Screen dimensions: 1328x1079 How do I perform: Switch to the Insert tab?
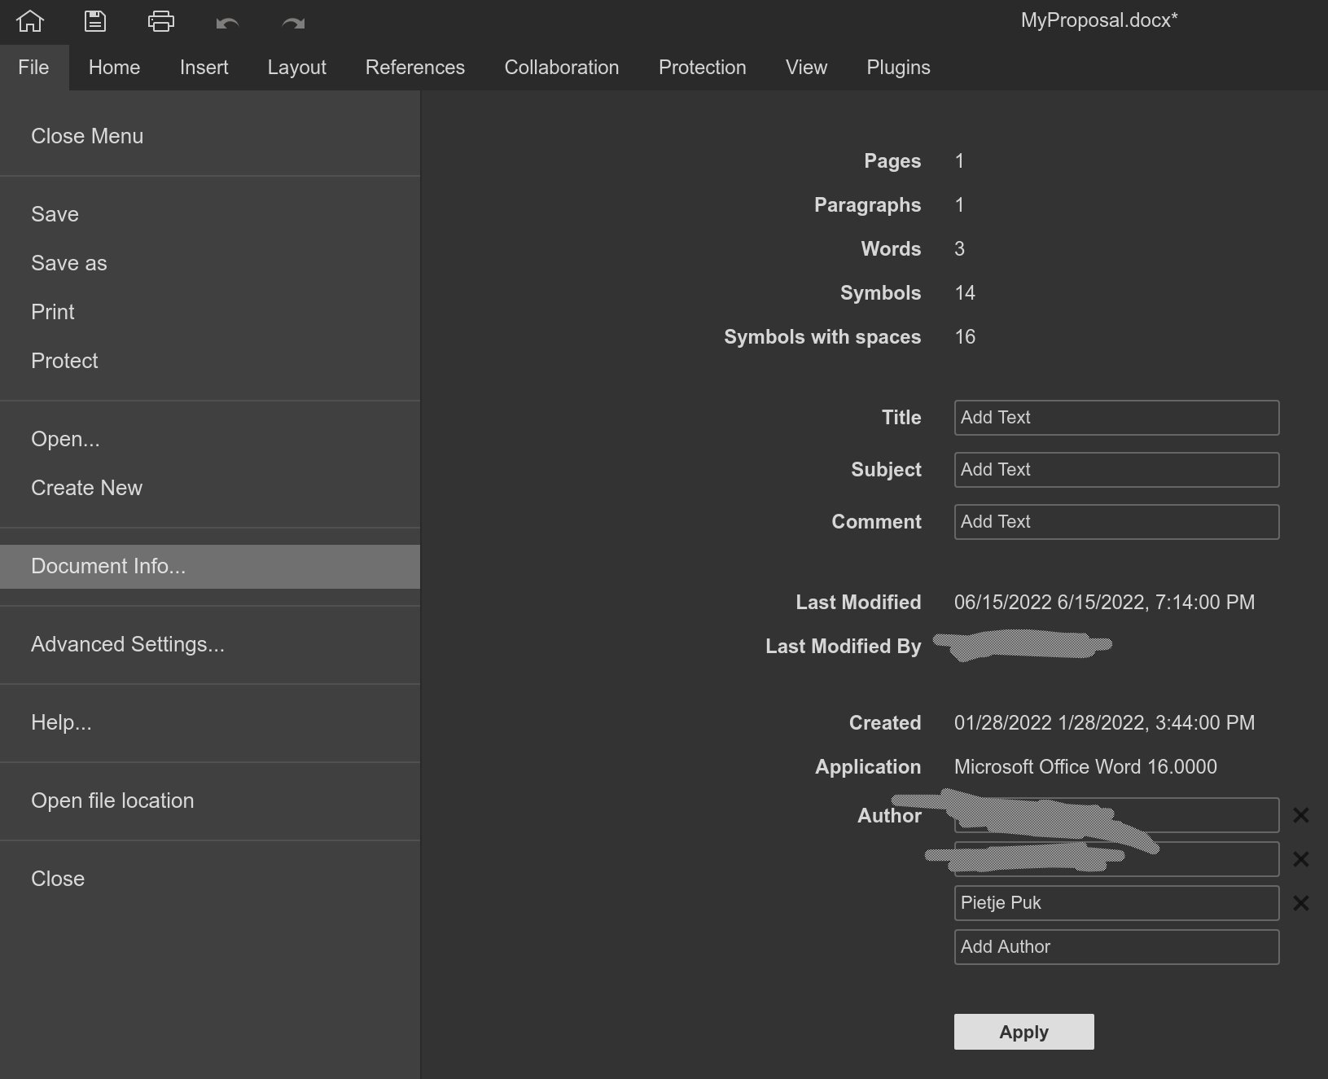tap(204, 68)
